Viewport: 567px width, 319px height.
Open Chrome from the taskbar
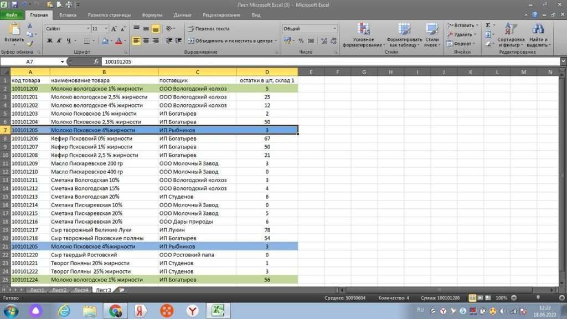115,311
